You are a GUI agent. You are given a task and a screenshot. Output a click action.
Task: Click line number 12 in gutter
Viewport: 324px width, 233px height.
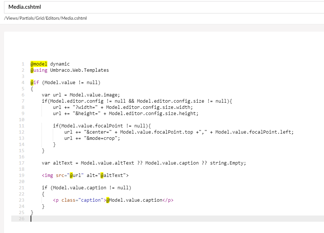21,132
